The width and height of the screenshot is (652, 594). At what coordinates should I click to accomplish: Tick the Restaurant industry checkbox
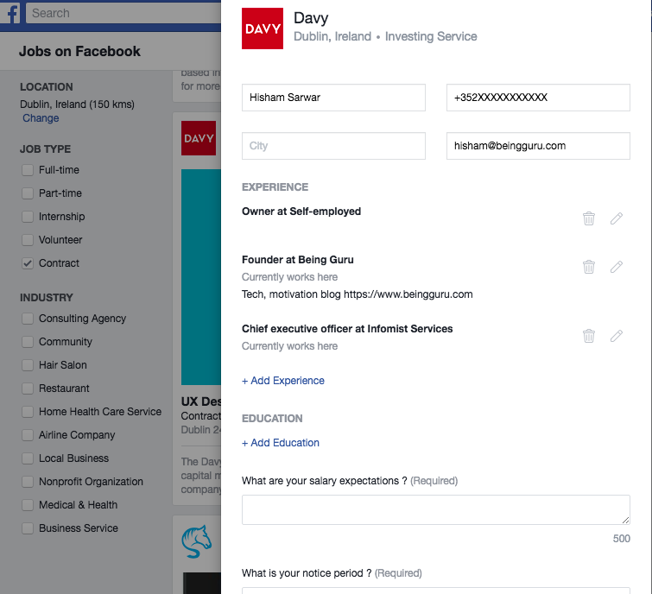click(x=28, y=389)
